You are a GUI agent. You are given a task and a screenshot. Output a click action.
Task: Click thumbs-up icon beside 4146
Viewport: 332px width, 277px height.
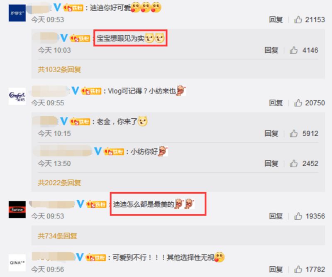click(293, 50)
